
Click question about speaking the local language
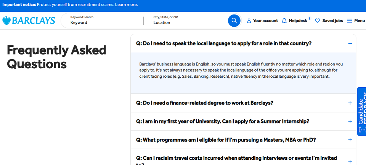[x=224, y=43]
